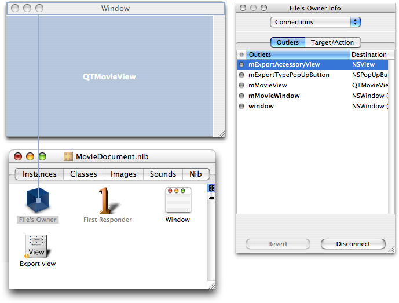Screen dimensions: 399x303
Task: Switch to the Outlets tab
Action: (288, 42)
